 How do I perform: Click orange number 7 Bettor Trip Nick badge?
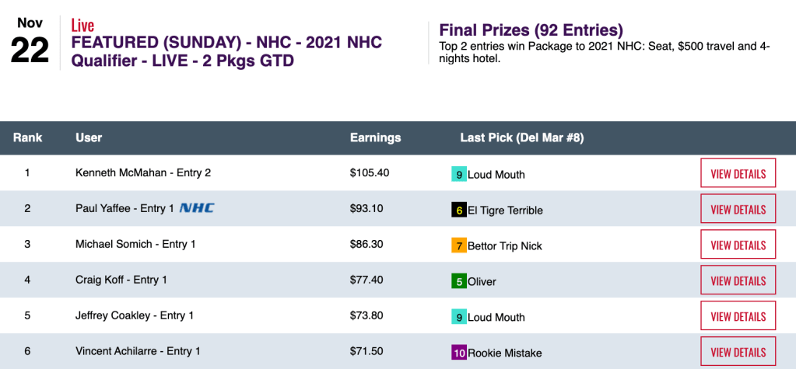(x=458, y=245)
